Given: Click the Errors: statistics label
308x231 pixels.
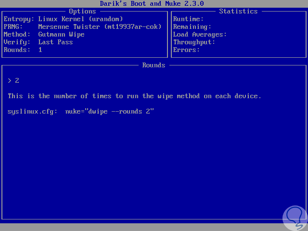Looking at the screenshot, I should (186, 50).
